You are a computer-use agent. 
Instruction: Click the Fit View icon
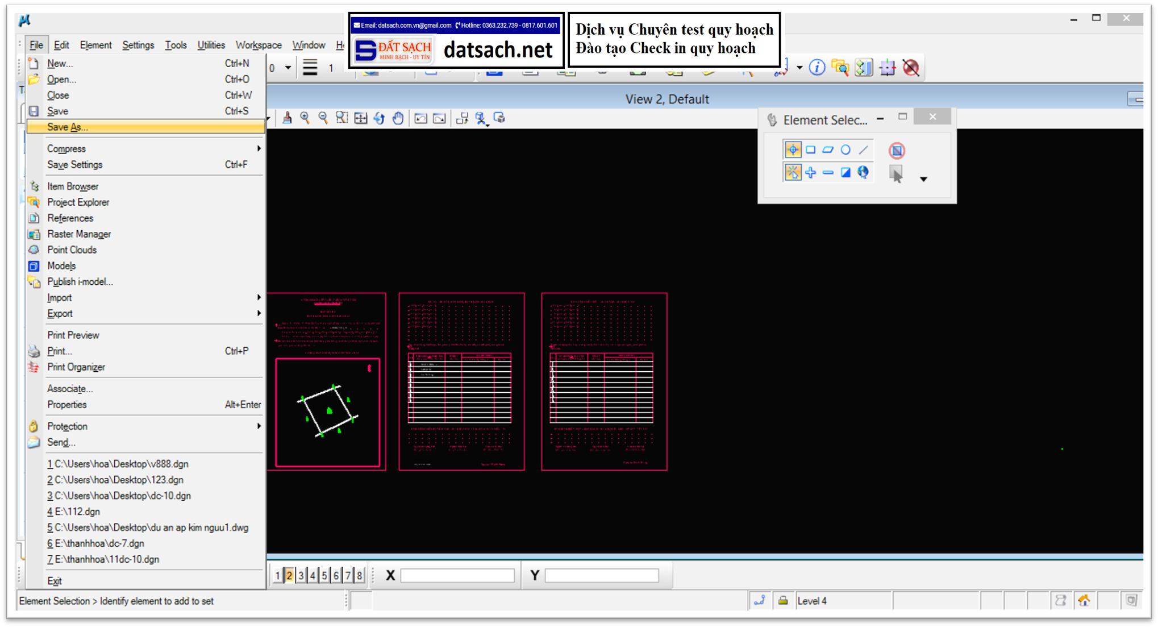361,118
